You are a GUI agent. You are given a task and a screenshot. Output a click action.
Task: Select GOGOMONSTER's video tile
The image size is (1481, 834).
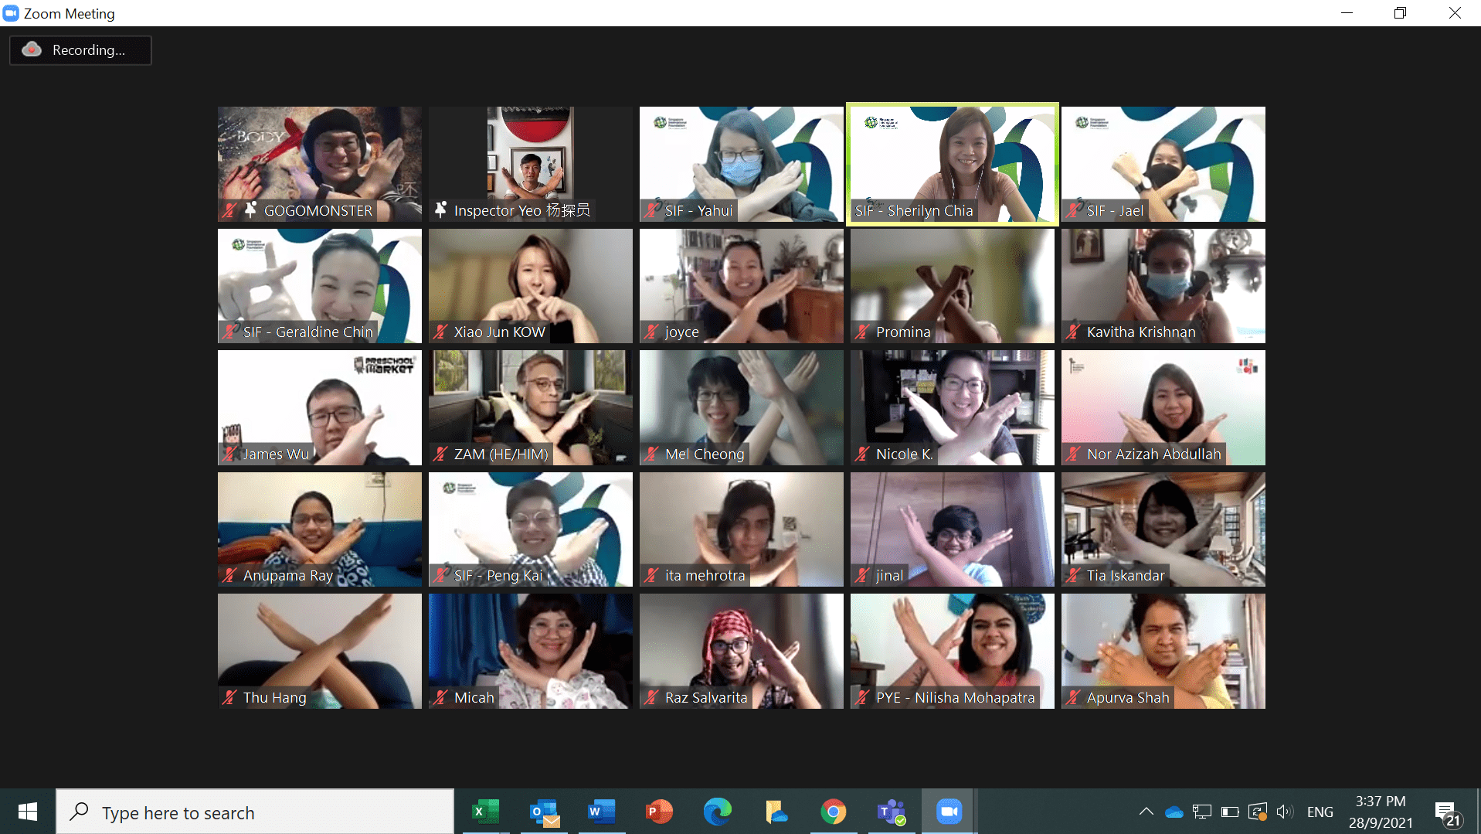(x=320, y=164)
